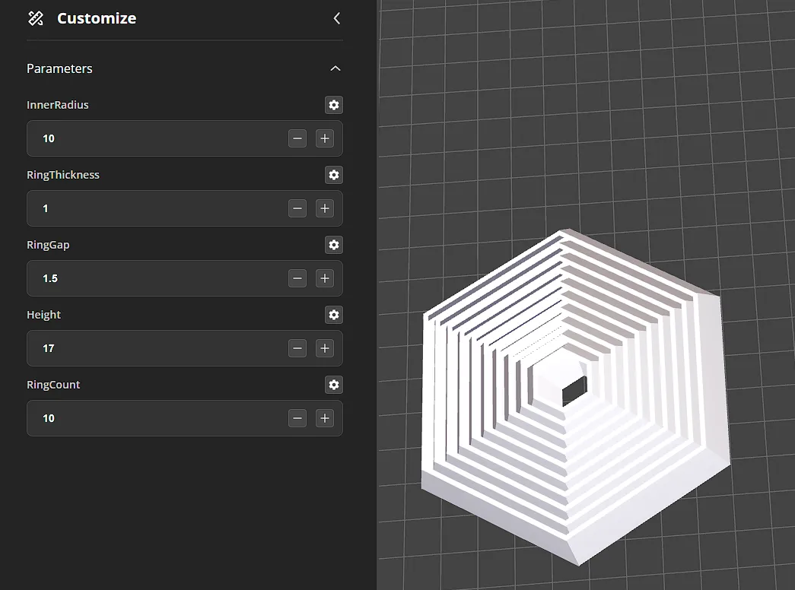Decrease InnerRadius with minus button
The image size is (795, 590).
click(x=297, y=138)
